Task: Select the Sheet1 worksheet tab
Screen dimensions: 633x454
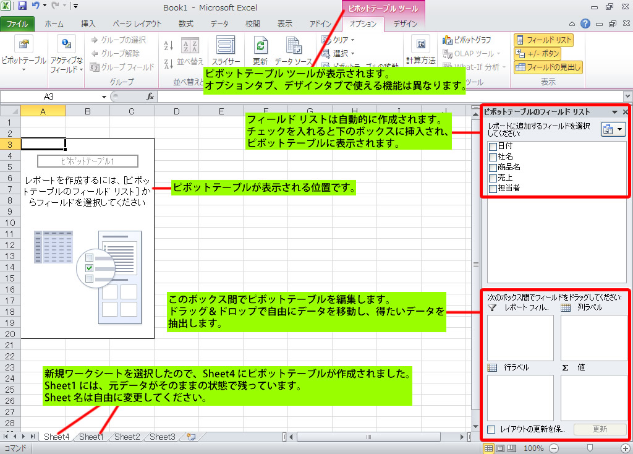Action: (x=91, y=437)
